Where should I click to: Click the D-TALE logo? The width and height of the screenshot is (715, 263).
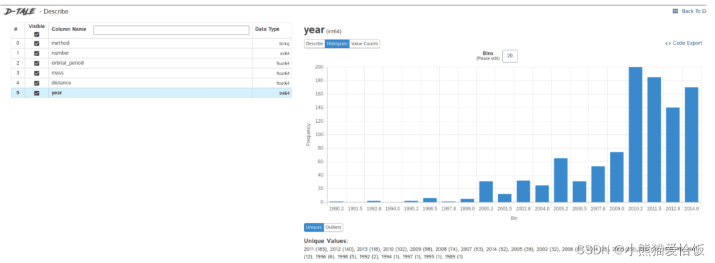[20, 11]
